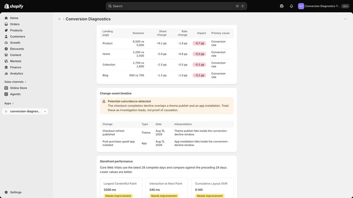Click the '600 vs 700' sessions value
The height and width of the screenshot is (198, 353).
[x=137, y=75]
